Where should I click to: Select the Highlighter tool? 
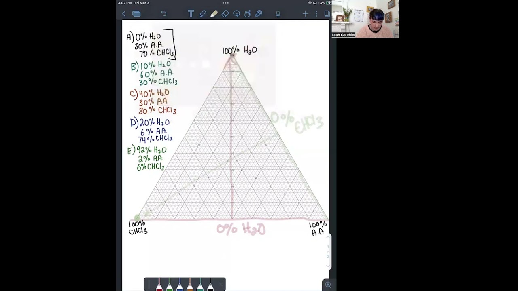pos(214,14)
